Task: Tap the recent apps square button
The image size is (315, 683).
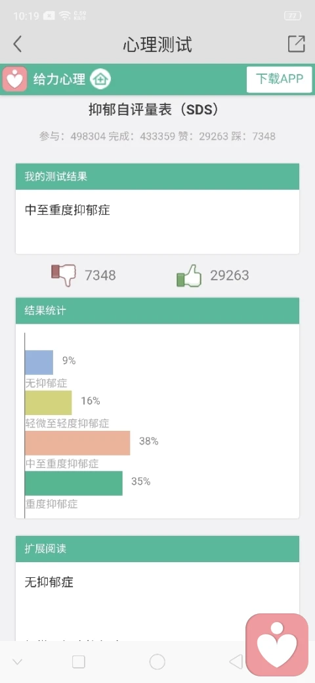Action: coord(79,662)
